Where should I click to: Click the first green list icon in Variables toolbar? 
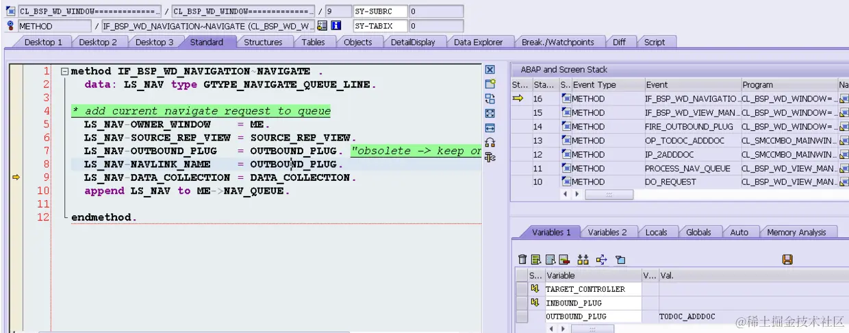[x=536, y=260]
